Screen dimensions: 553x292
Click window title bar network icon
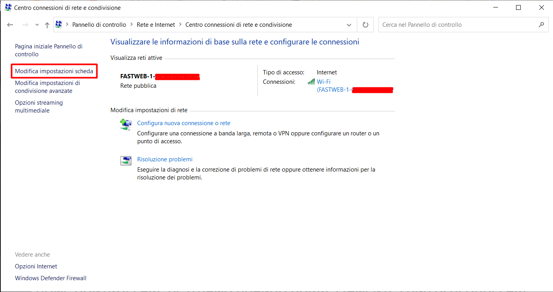pyautogui.click(x=8, y=7)
